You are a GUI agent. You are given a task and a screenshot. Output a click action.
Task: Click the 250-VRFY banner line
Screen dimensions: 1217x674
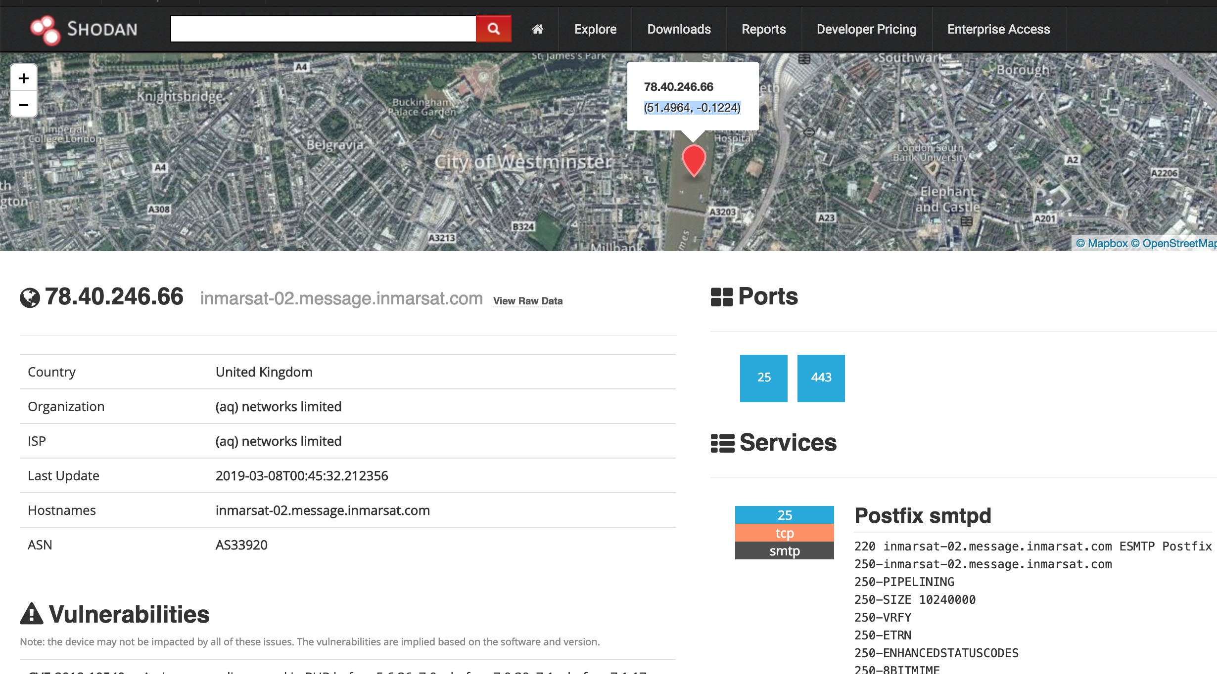[x=883, y=617]
